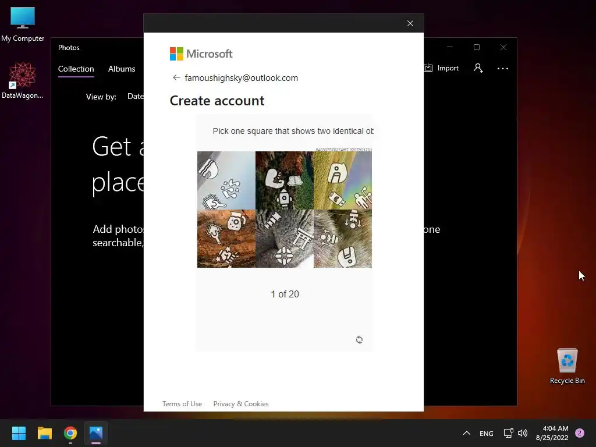Open the volume speaker icon

(523, 433)
